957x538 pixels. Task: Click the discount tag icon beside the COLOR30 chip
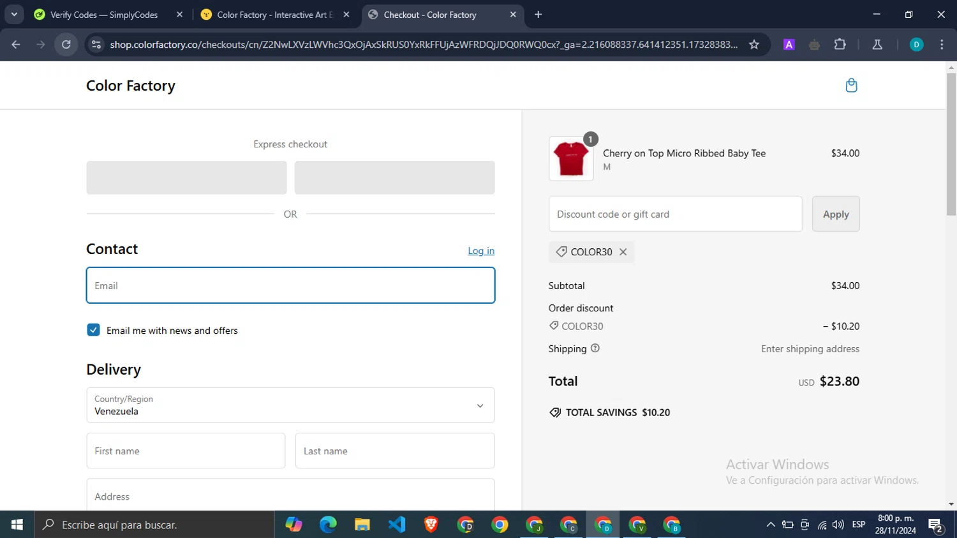(x=561, y=252)
